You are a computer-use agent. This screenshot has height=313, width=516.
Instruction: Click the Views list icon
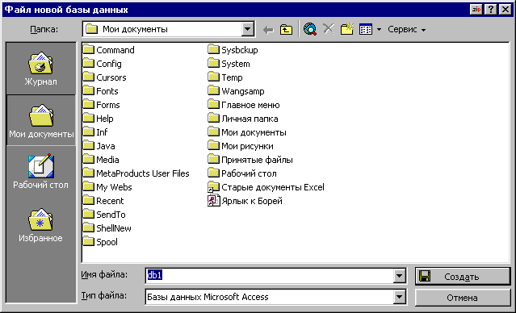point(366,30)
